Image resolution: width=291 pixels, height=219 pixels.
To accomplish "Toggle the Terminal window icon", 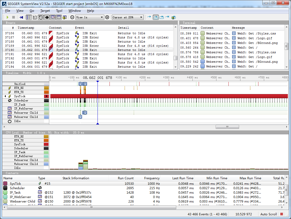I will [x=59, y=17].
